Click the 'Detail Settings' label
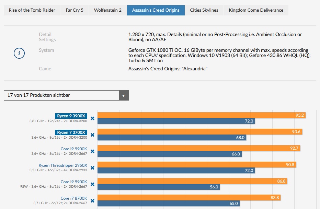Image resolution: width=320 pixels, height=209 pixels. pyautogui.click(x=47, y=37)
